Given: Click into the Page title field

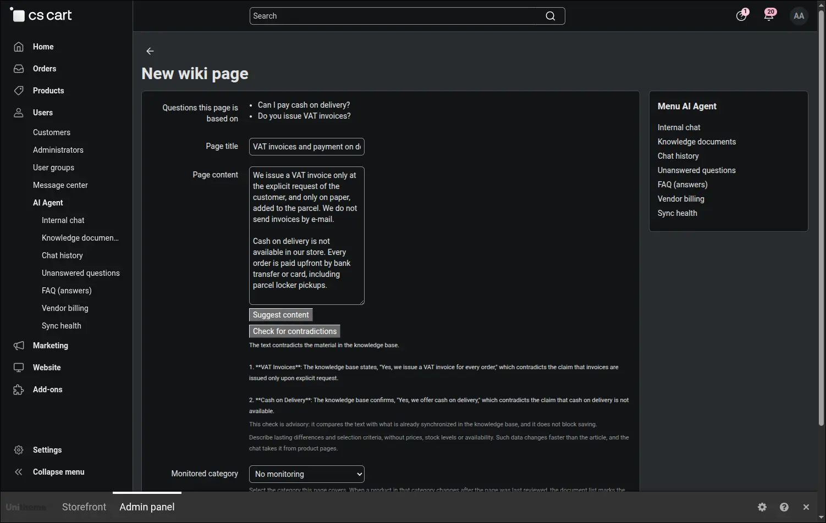Looking at the screenshot, I should click(x=307, y=147).
